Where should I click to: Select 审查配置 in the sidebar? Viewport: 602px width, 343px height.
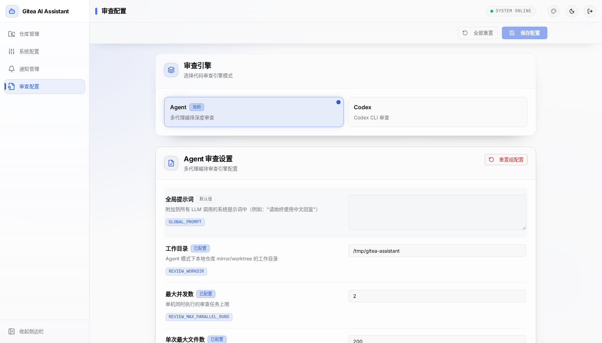click(44, 86)
